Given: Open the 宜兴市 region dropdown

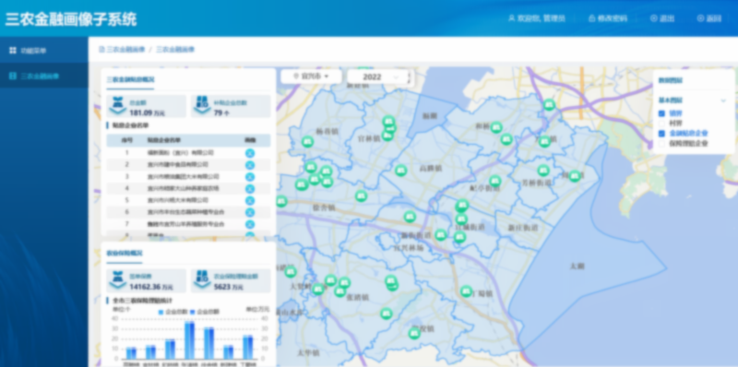Looking at the screenshot, I should 311,77.
